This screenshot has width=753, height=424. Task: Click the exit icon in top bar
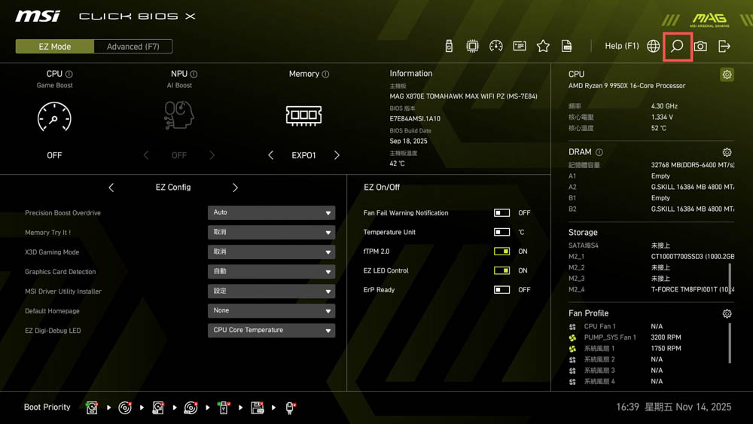coord(724,47)
